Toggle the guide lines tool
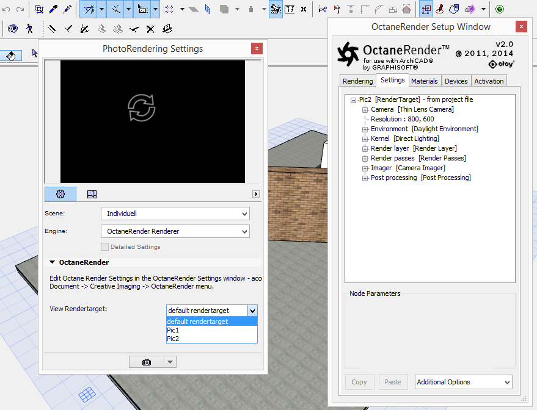The height and width of the screenshot is (410, 537). coord(89,9)
